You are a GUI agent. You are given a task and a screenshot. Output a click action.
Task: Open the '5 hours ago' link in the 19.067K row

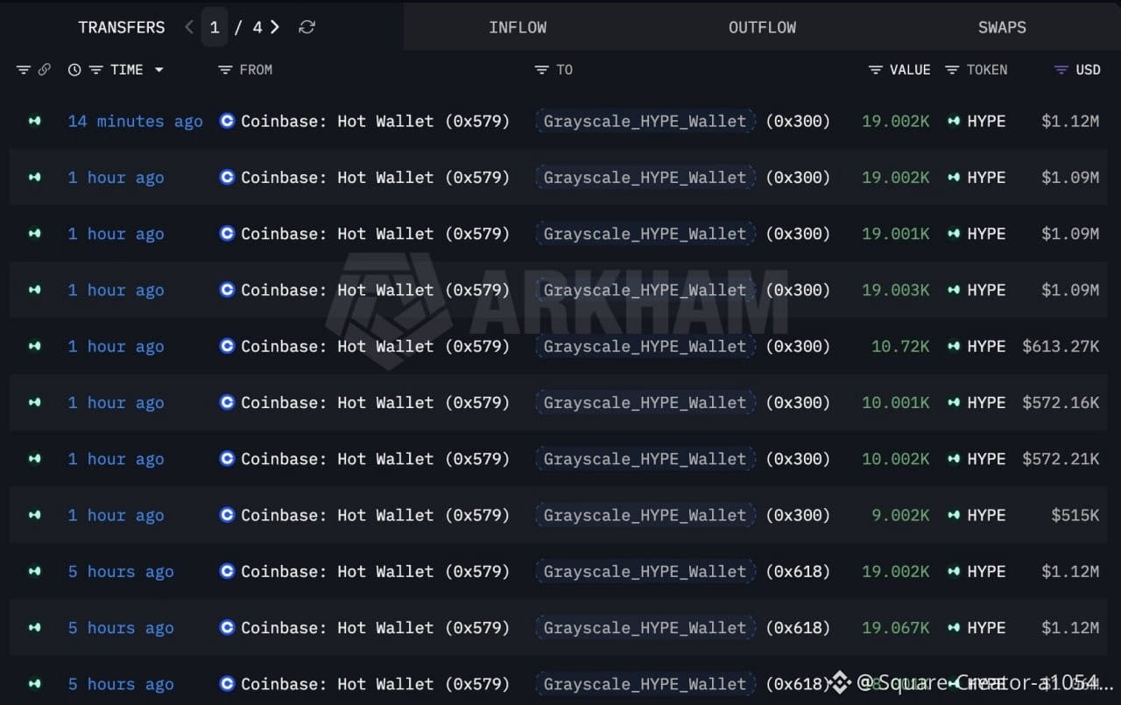pyautogui.click(x=121, y=627)
